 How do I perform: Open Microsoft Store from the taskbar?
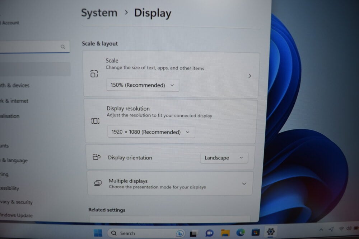click(x=256, y=233)
